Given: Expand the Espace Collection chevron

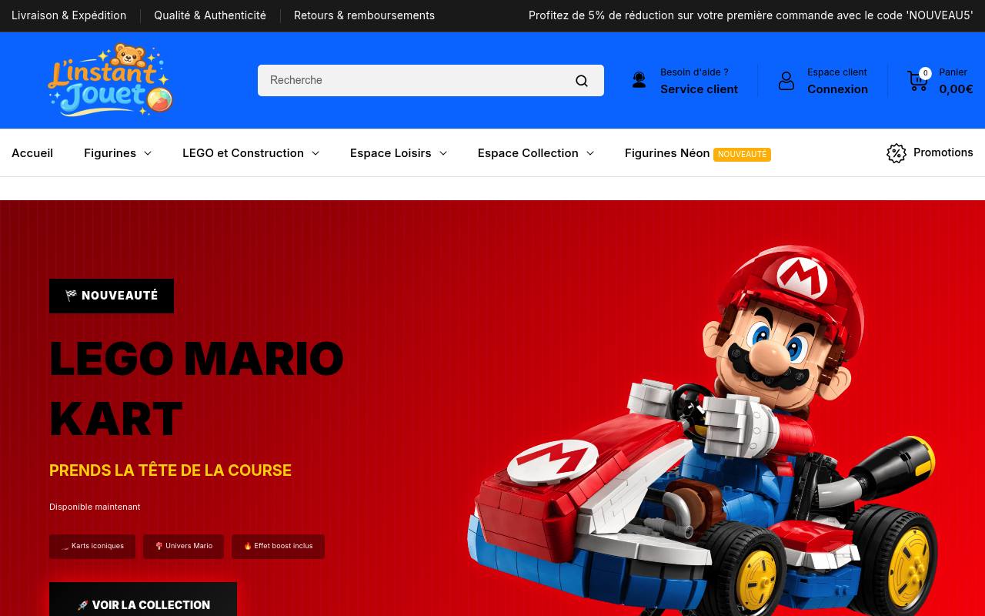Looking at the screenshot, I should coord(590,153).
